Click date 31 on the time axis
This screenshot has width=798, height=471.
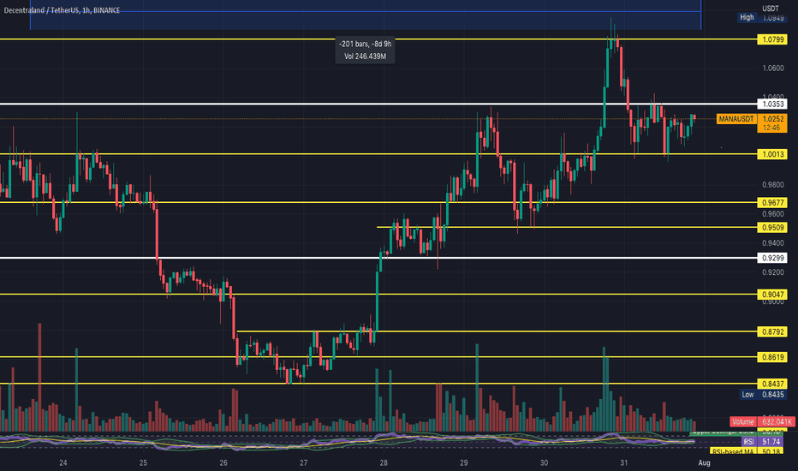[x=624, y=462]
